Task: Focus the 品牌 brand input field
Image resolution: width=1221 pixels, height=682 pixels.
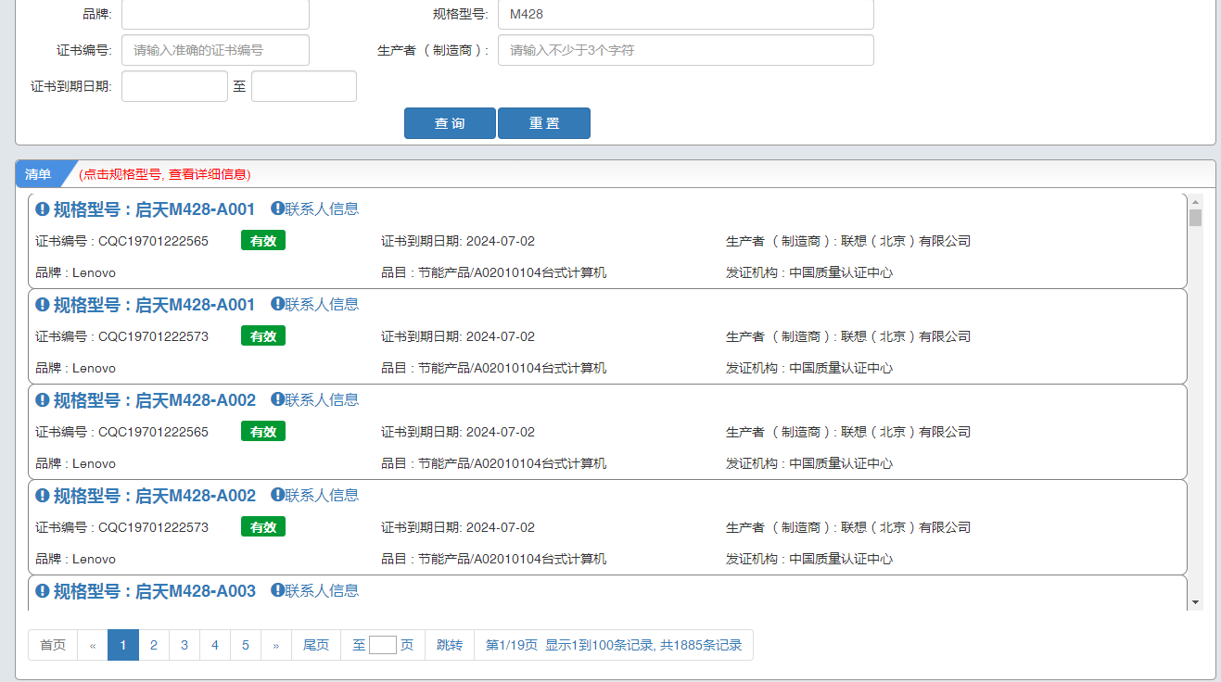Action: [x=215, y=14]
